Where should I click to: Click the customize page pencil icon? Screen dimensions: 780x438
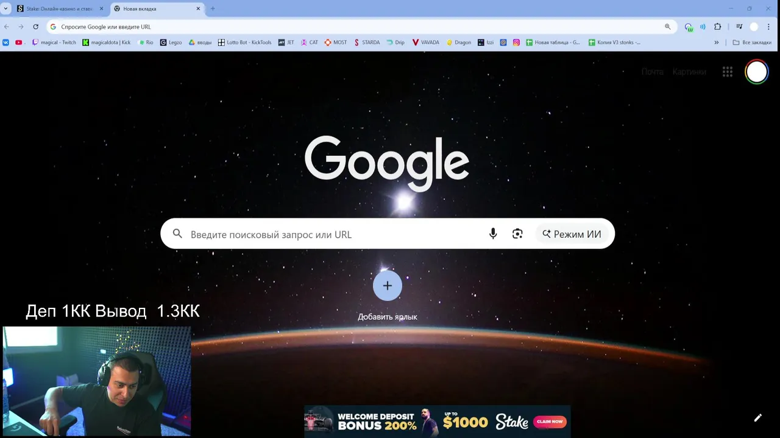click(x=757, y=418)
